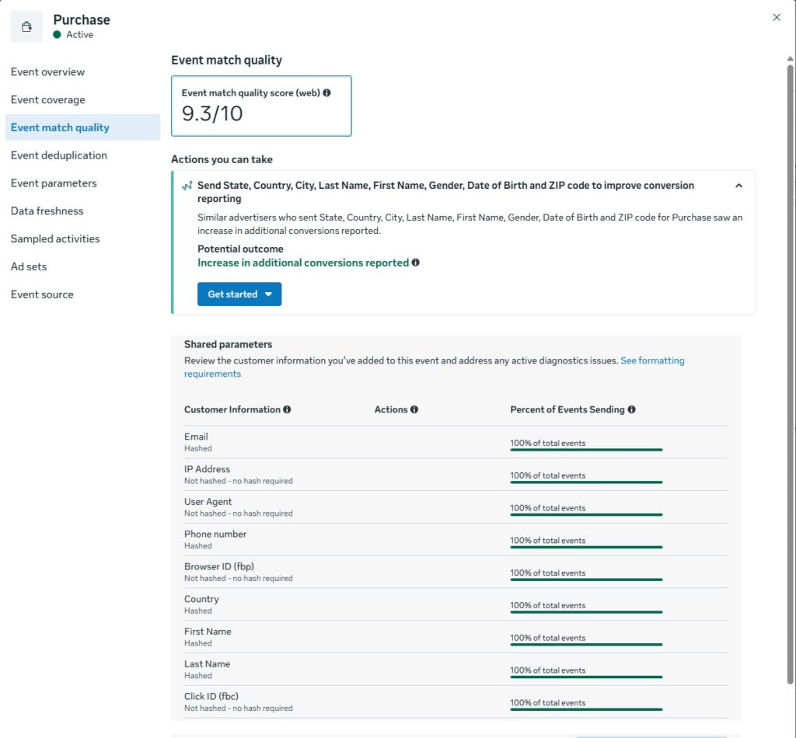This screenshot has width=796, height=738.
Task: Click the Last Name row label
Action: coord(207,664)
